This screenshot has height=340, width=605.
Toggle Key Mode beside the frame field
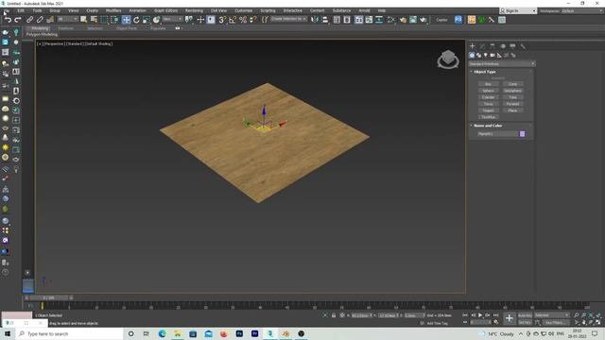click(465, 322)
